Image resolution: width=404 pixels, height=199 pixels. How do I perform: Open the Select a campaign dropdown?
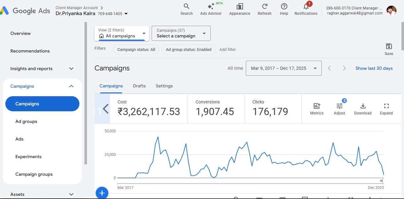click(x=181, y=33)
